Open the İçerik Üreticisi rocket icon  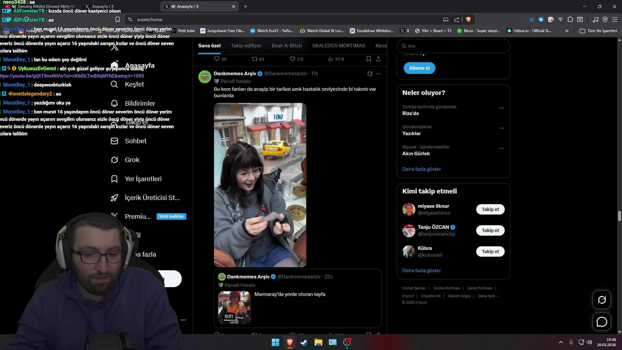click(114, 197)
